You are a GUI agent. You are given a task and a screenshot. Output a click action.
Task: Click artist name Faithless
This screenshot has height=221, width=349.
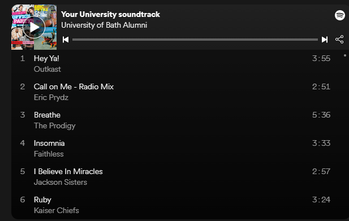(x=49, y=154)
